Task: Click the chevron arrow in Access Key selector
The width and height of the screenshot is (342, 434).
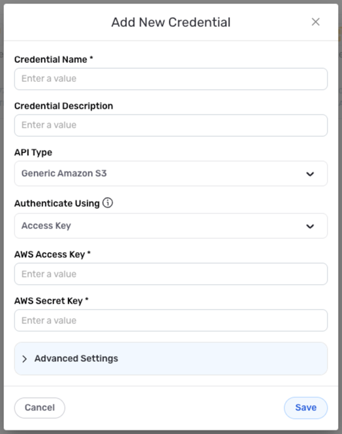Action: [x=310, y=226]
